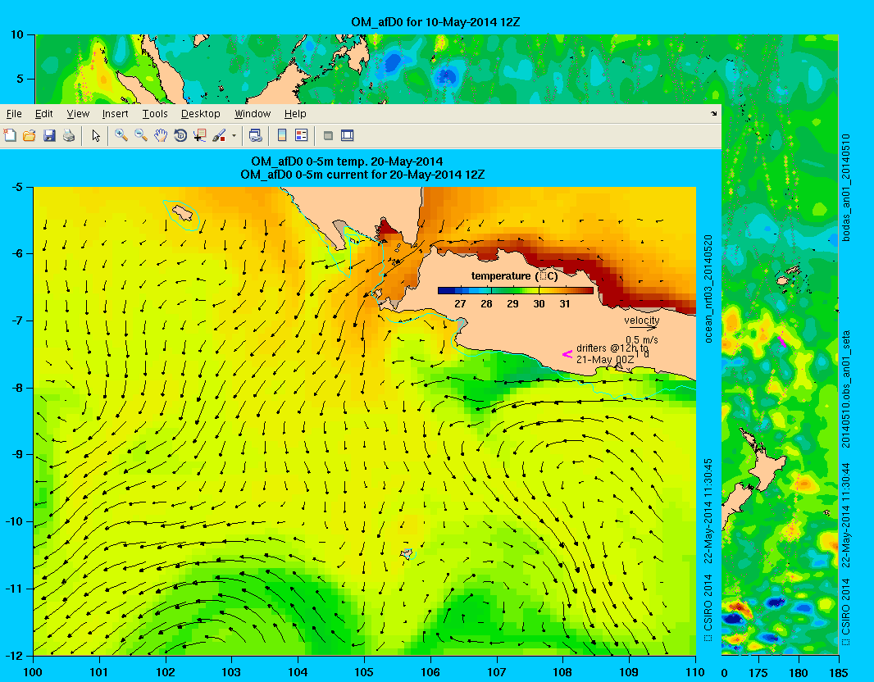Click the New Figure icon
Viewport: 874px width, 682px height.
(x=10, y=135)
